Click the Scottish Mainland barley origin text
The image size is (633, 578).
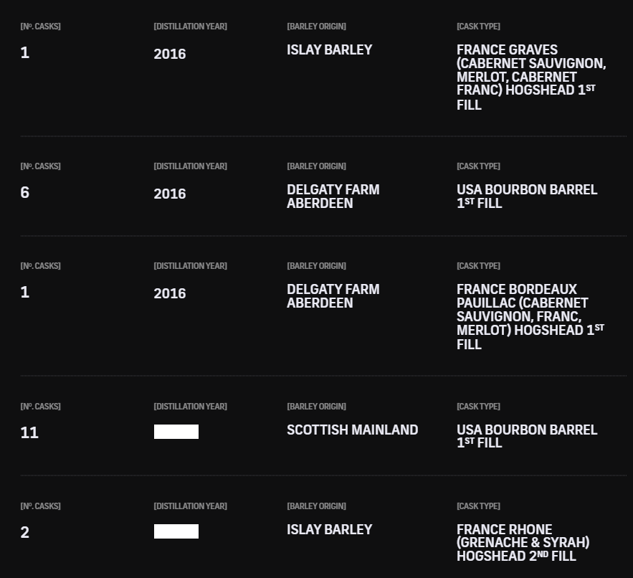352,430
